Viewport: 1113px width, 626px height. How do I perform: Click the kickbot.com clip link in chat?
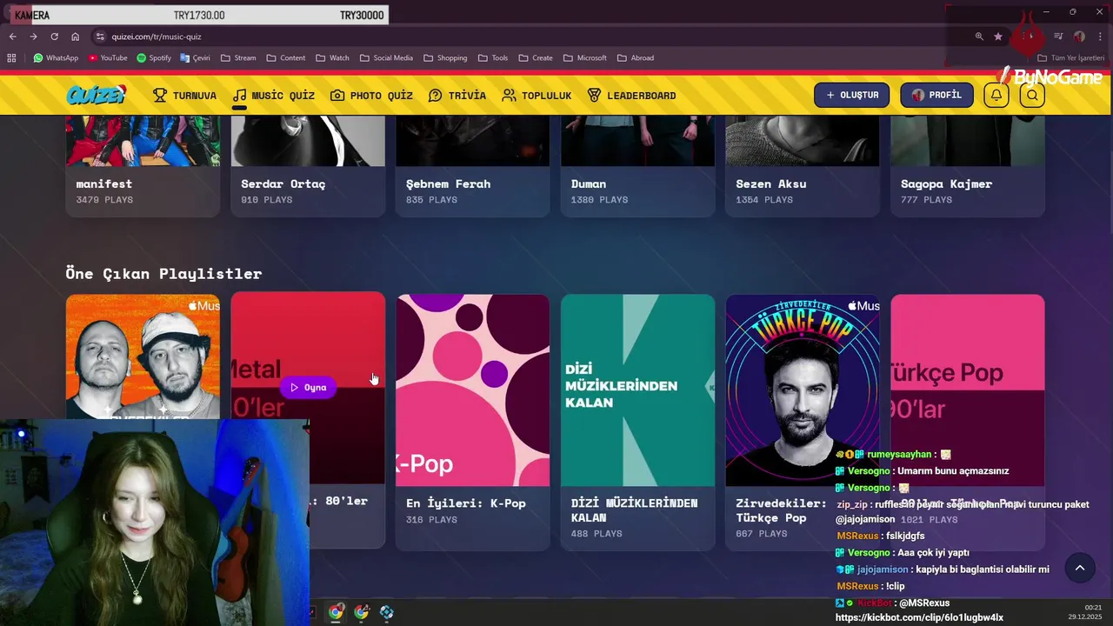click(919, 617)
